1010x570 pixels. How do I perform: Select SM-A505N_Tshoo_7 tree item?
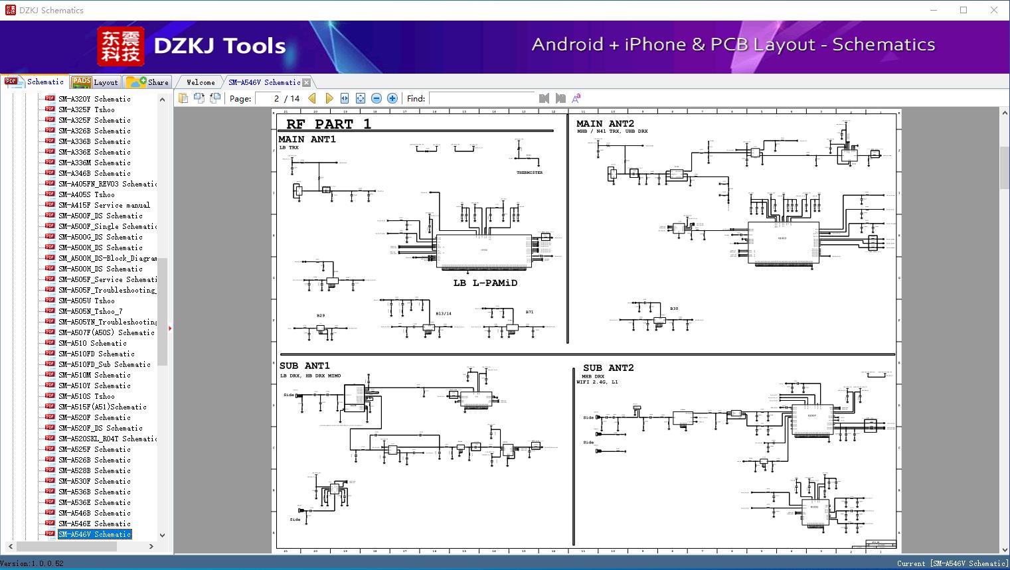tap(90, 311)
